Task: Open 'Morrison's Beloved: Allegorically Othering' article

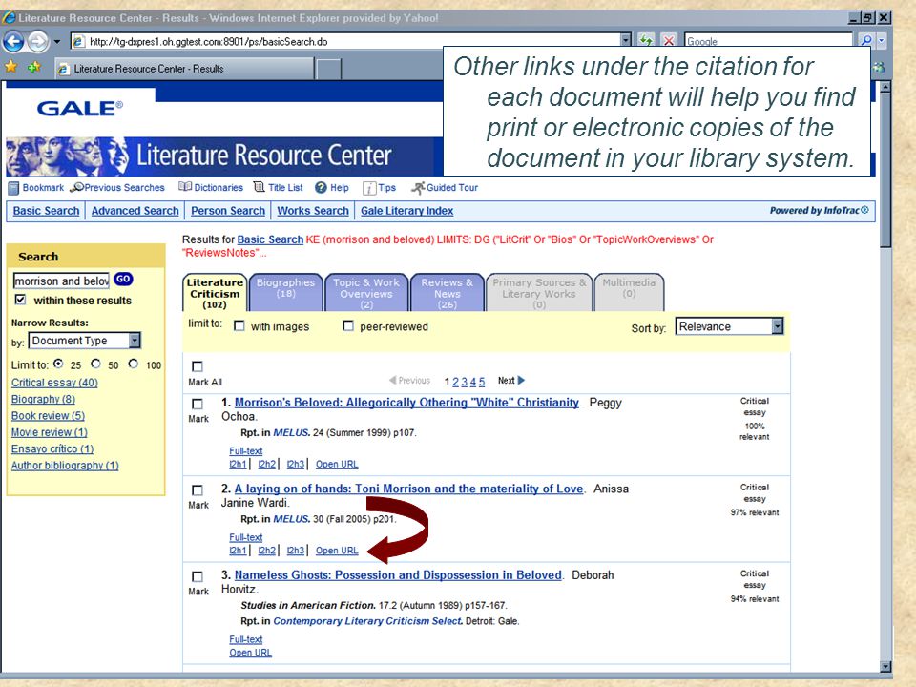Action: pyautogui.click(x=406, y=403)
